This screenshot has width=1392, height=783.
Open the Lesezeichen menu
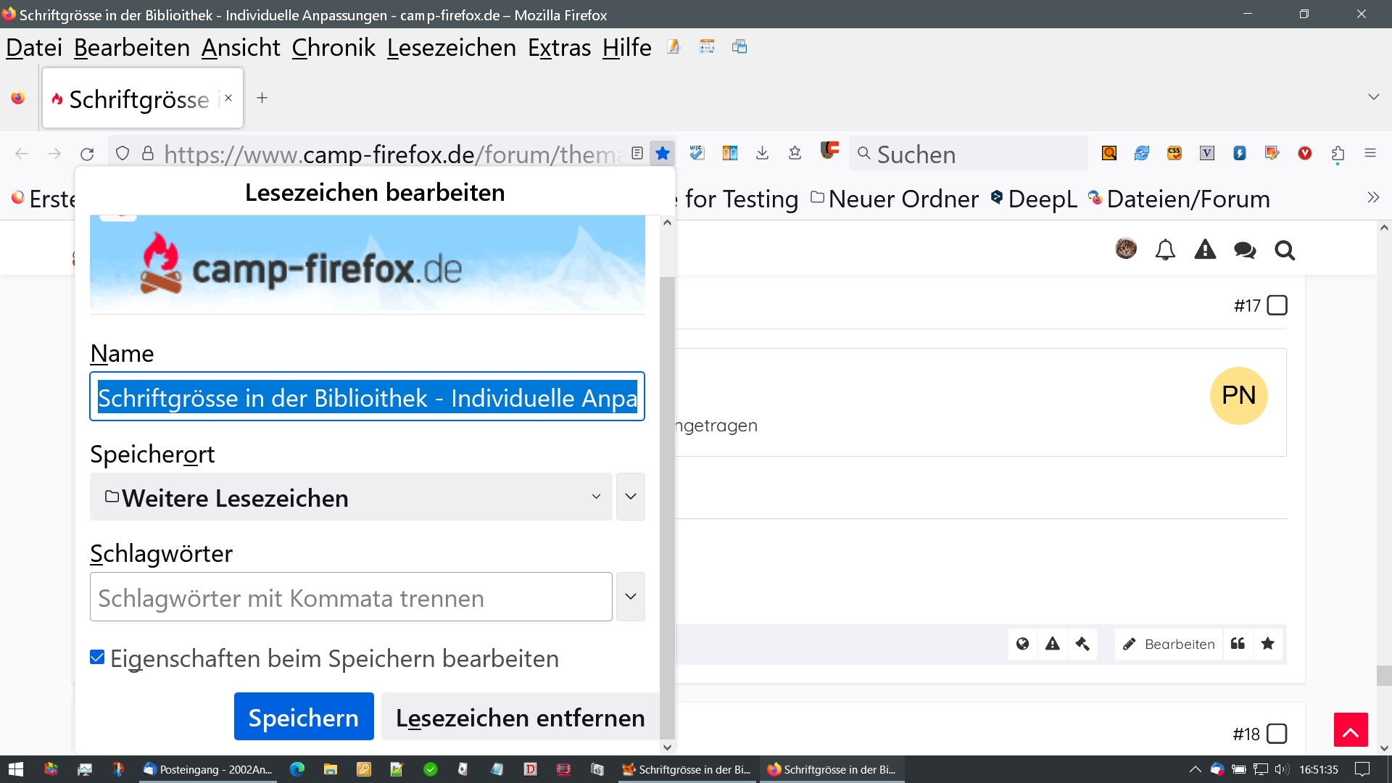[451, 48]
